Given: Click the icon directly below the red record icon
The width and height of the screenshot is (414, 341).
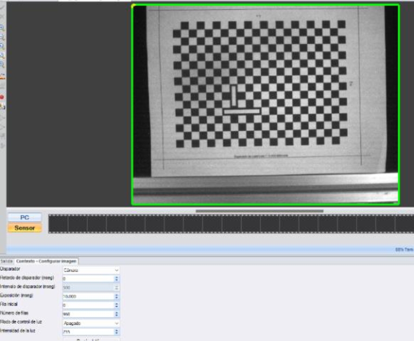Looking at the screenshot, I should pos(2,106).
